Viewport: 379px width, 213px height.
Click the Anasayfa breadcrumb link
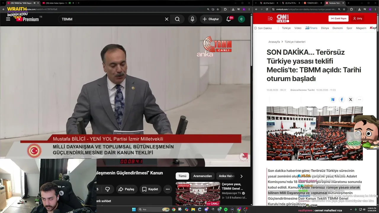[x=274, y=42]
